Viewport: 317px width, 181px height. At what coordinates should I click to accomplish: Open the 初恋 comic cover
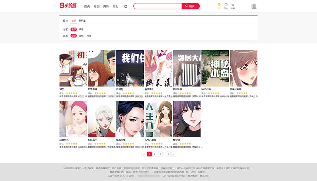73,68
